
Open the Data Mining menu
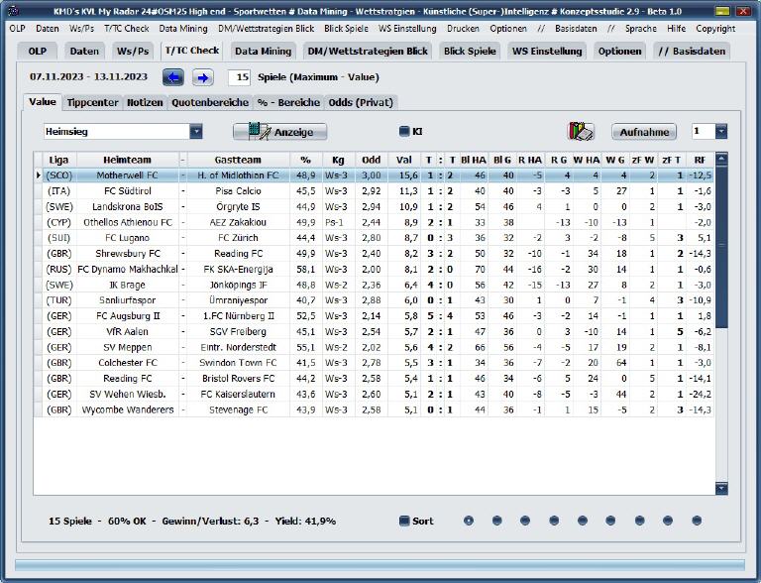[x=183, y=29]
